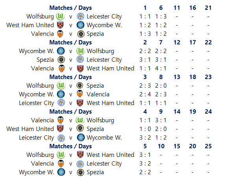Click Spezia crest opposite Leicester City, day 2

click(61, 60)
